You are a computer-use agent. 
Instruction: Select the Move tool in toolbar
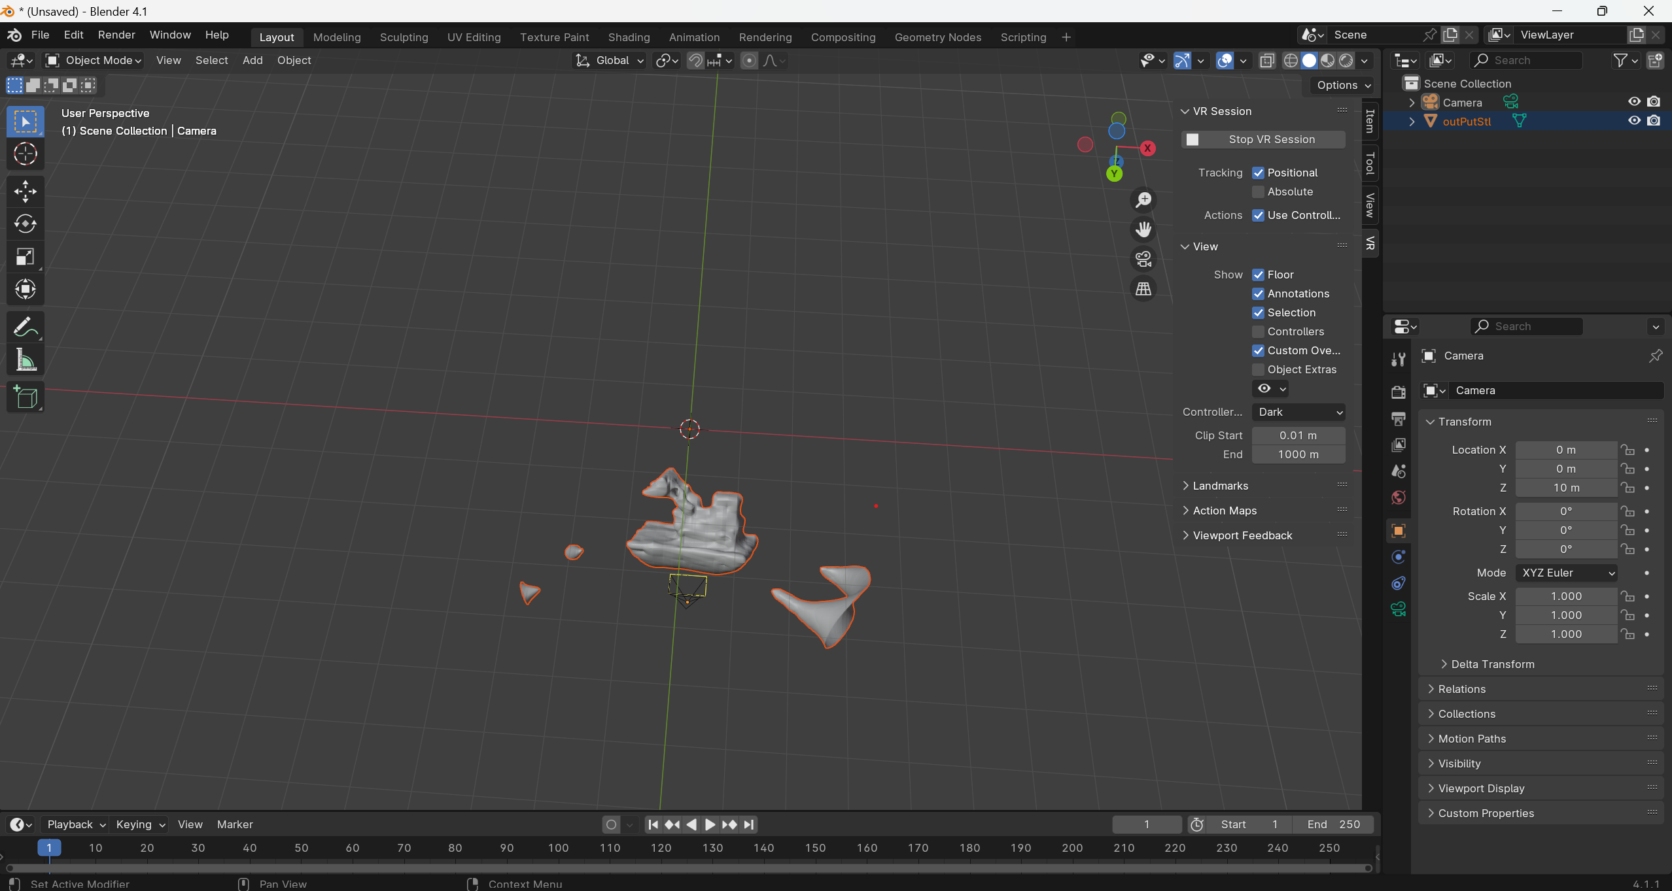[25, 192]
